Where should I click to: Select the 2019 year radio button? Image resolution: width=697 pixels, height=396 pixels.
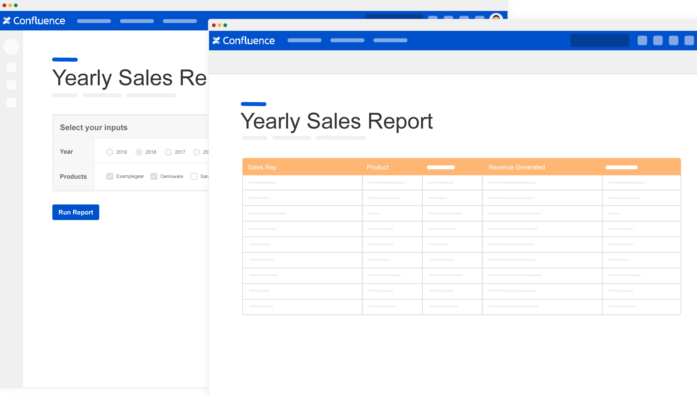[x=110, y=152]
